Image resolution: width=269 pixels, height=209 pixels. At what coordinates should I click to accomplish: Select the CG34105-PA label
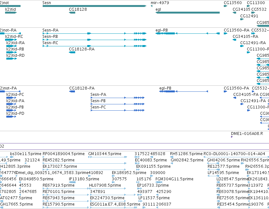click(246, 95)
